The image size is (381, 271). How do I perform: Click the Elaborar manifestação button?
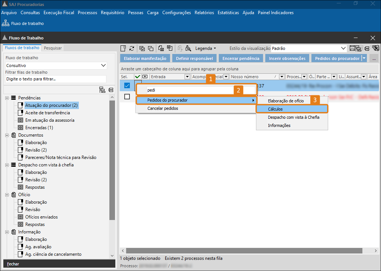(x=145, y=58)
